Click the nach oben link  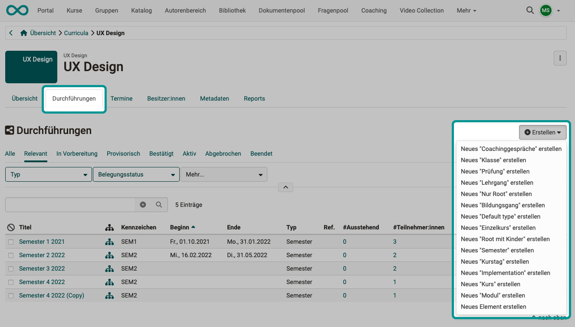[548, 317]
